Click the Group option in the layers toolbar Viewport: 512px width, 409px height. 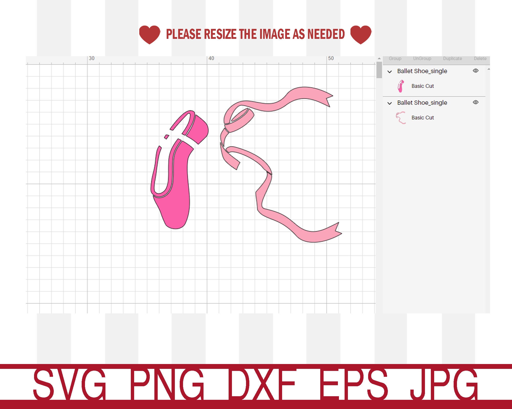(x=396, y=58)
